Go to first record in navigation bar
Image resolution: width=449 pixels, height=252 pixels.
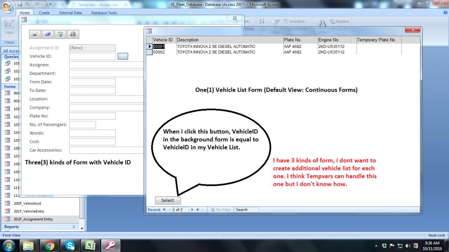point(164,210)
